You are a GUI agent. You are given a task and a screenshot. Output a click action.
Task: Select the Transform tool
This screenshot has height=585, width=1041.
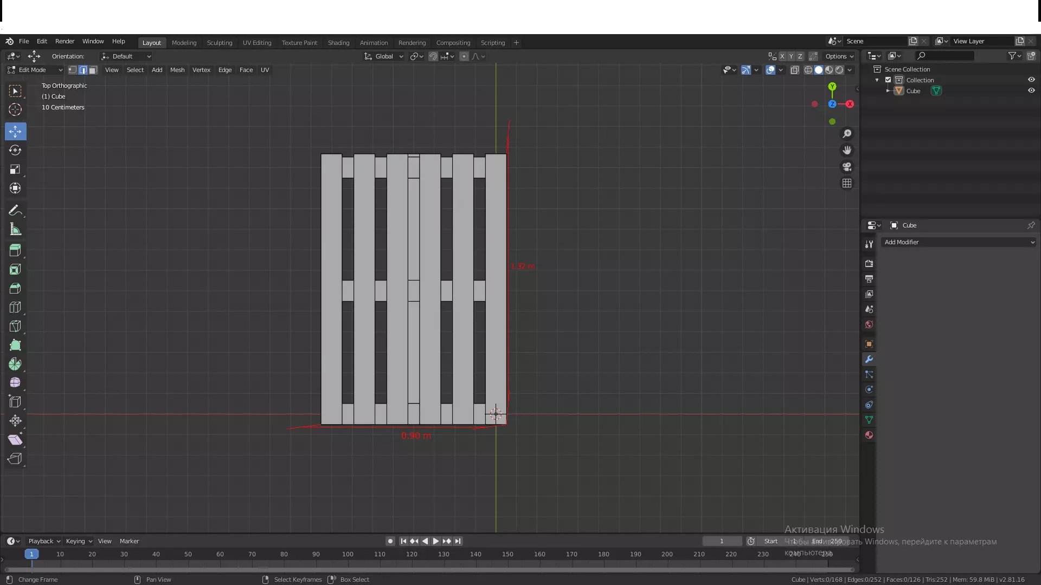(x=15, y=188)
